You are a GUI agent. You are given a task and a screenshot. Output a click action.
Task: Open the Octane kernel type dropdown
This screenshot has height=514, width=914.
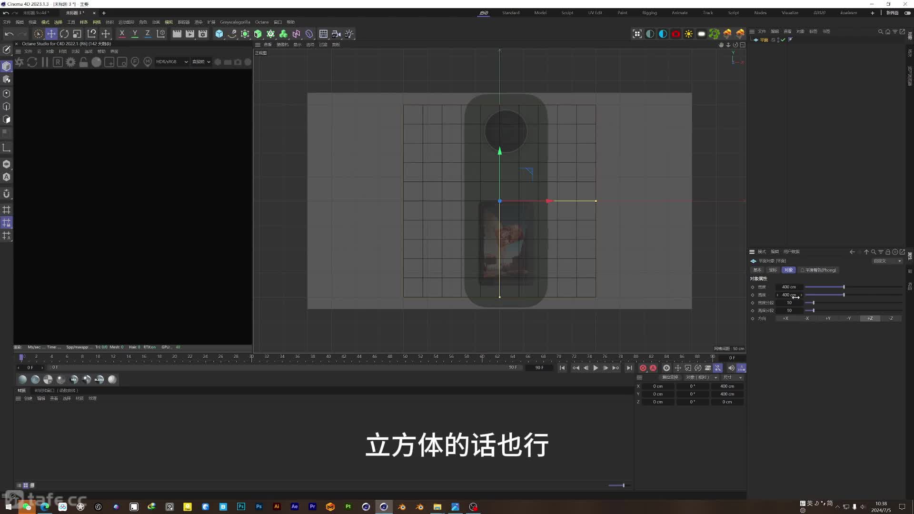point(201,62)
